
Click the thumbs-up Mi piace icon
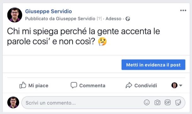(x=23, y=85)
